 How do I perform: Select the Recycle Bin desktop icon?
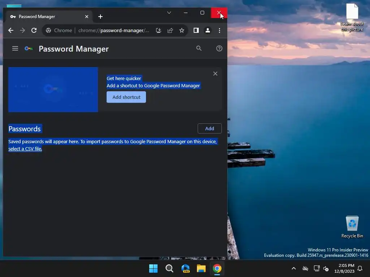coord(352,227)
